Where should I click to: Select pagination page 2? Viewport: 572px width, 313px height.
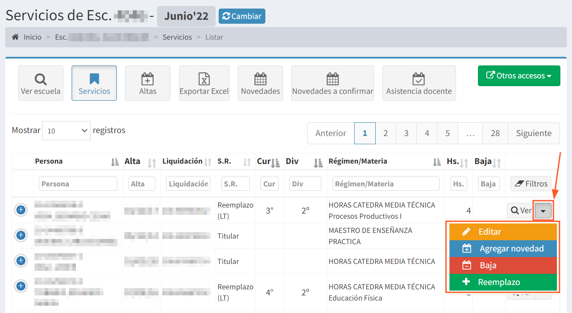[386, 133]
